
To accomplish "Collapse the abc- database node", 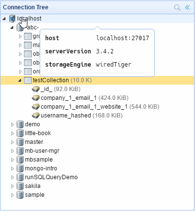I will (x=12, y=27).
